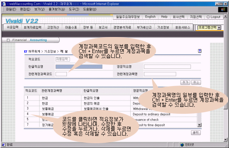Click the 추가 button
Screen dimensions: 229x148
click(185, 82)
